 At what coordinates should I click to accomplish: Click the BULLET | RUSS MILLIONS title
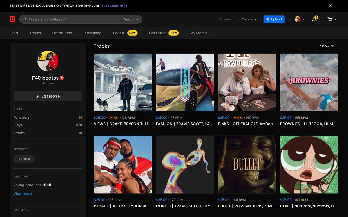(x=247, y=206)
